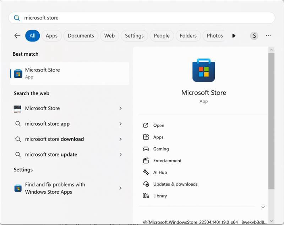Switch to the Documents filter tab

coord(81,35)
